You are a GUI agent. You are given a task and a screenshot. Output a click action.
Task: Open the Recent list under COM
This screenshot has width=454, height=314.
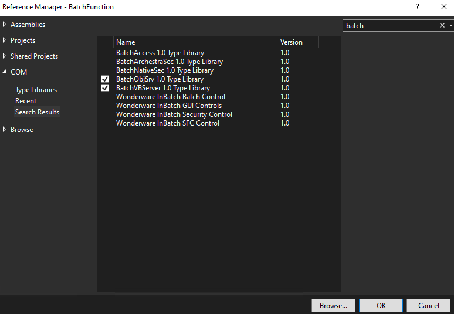pyautogui.click(x=26, y=101)
